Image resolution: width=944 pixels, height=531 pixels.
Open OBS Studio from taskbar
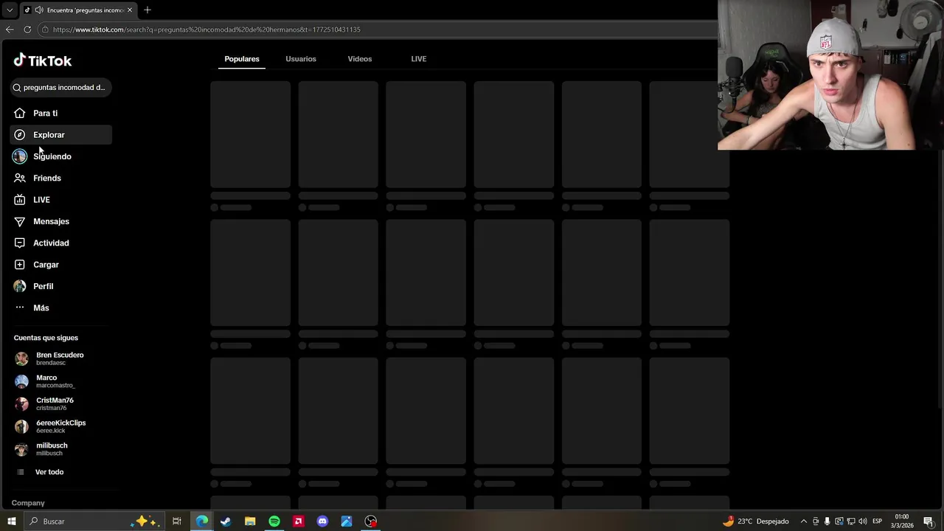point(371,521)
